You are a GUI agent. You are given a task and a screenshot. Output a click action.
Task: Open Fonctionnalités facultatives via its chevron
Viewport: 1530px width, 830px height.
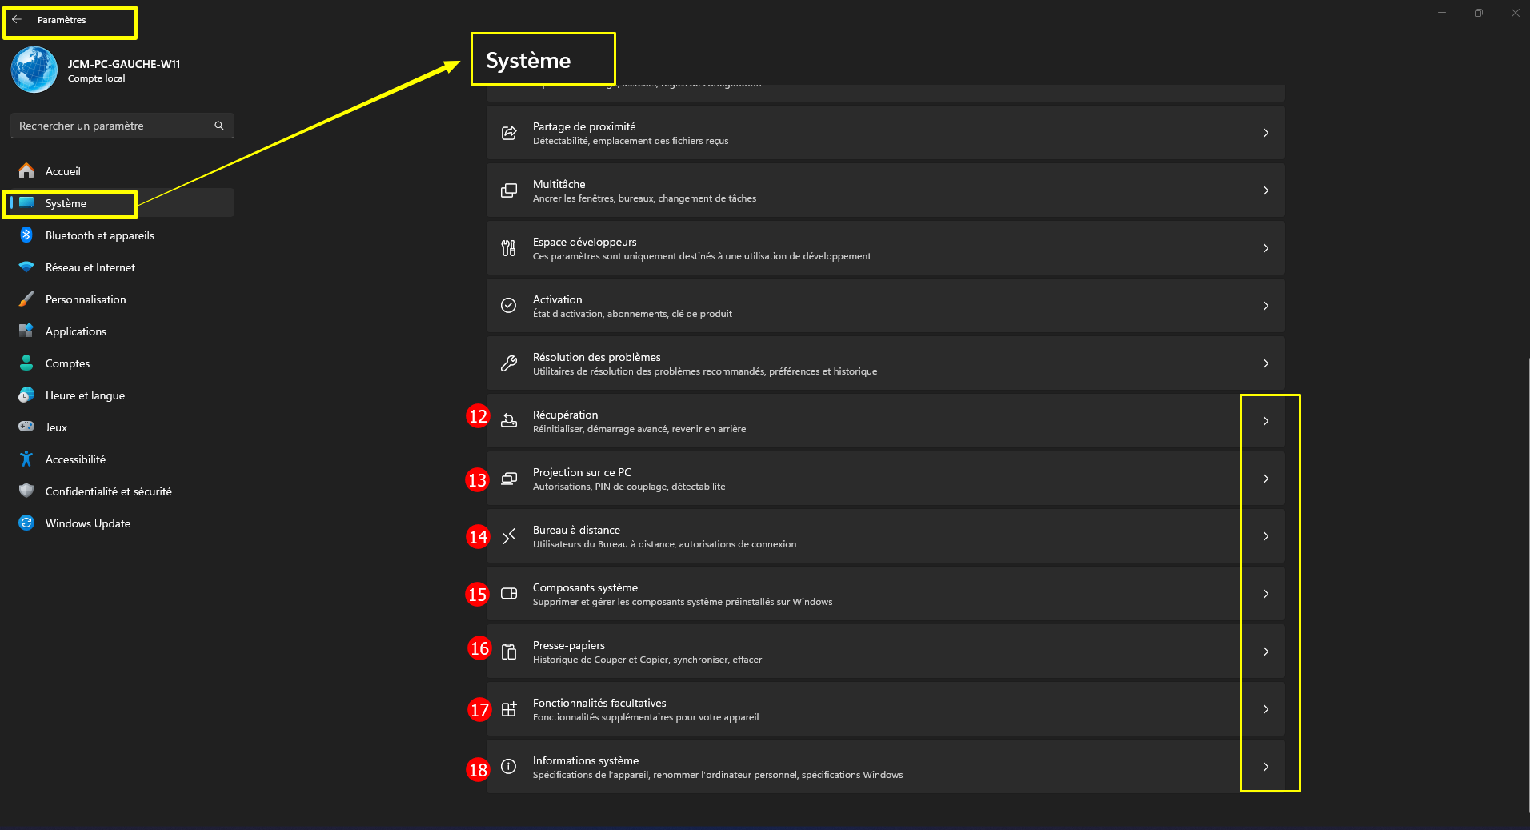[1266, 709]
